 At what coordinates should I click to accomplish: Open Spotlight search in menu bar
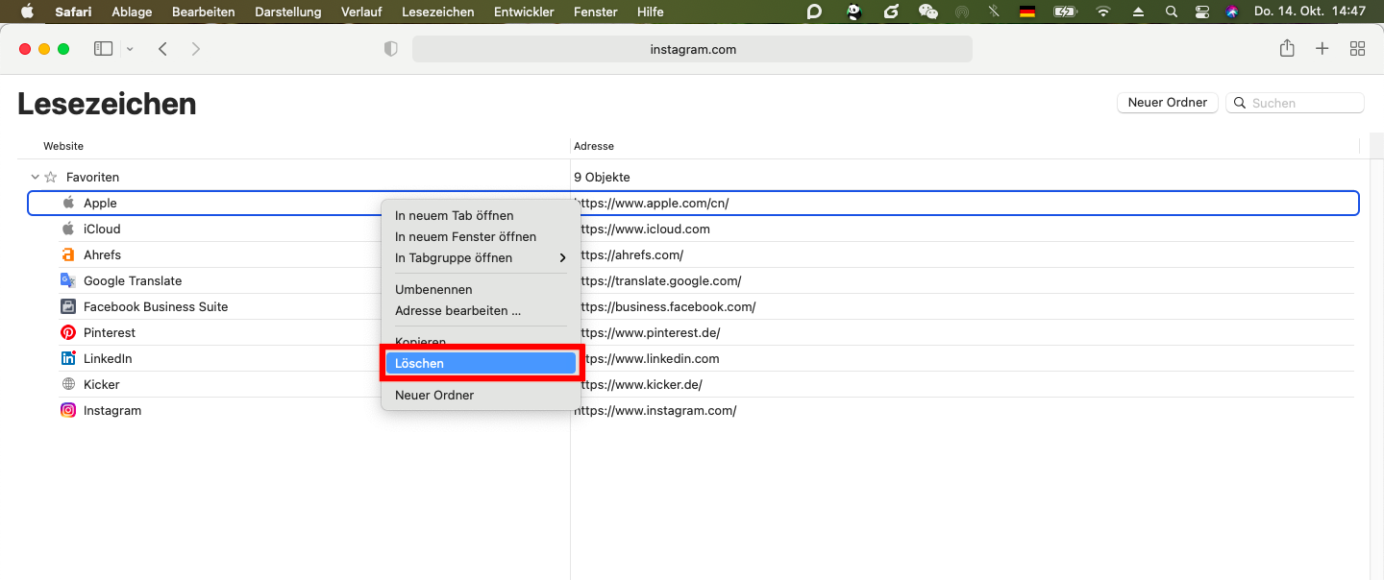point(1171,12)
